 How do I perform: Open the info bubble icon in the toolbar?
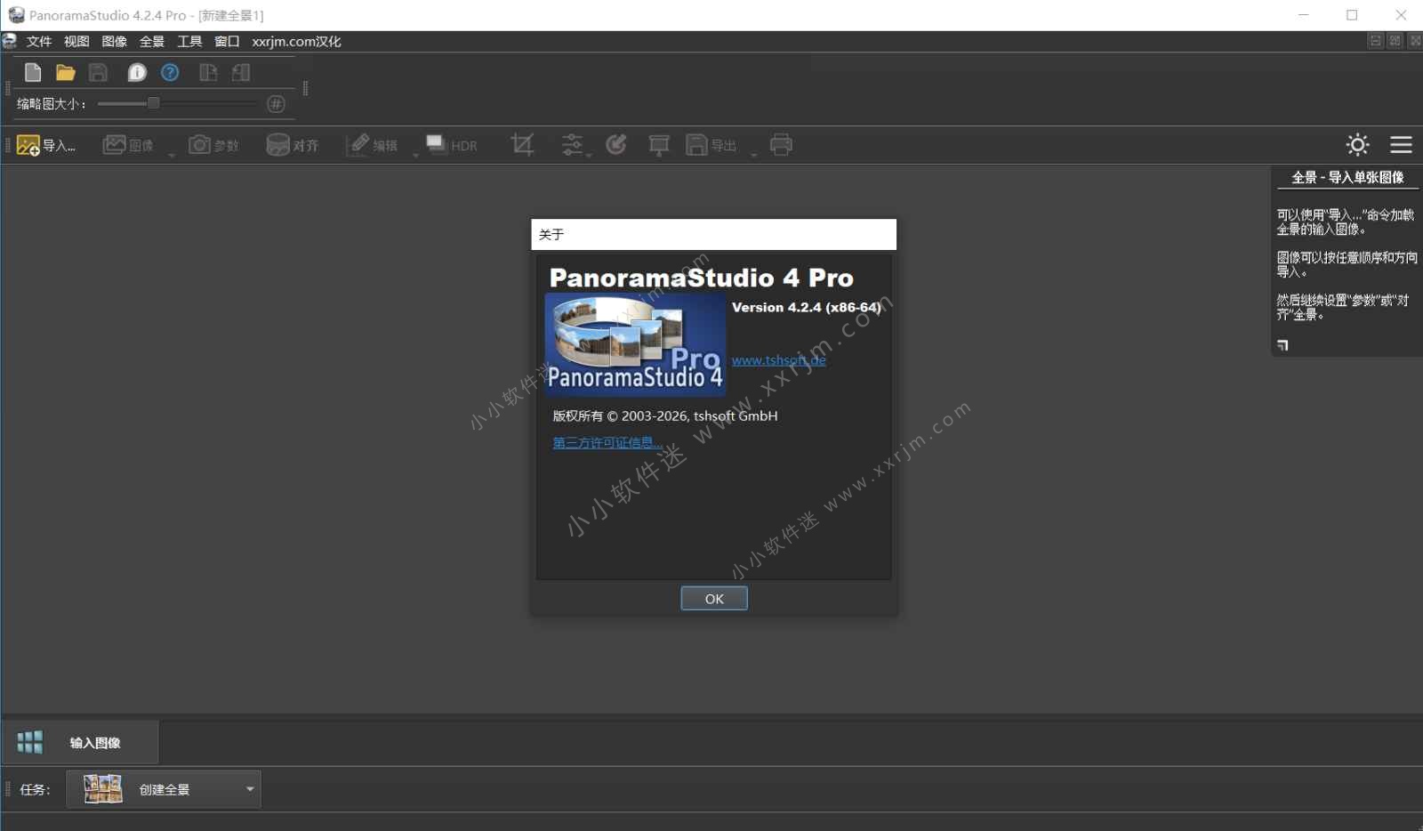point(136,73)
